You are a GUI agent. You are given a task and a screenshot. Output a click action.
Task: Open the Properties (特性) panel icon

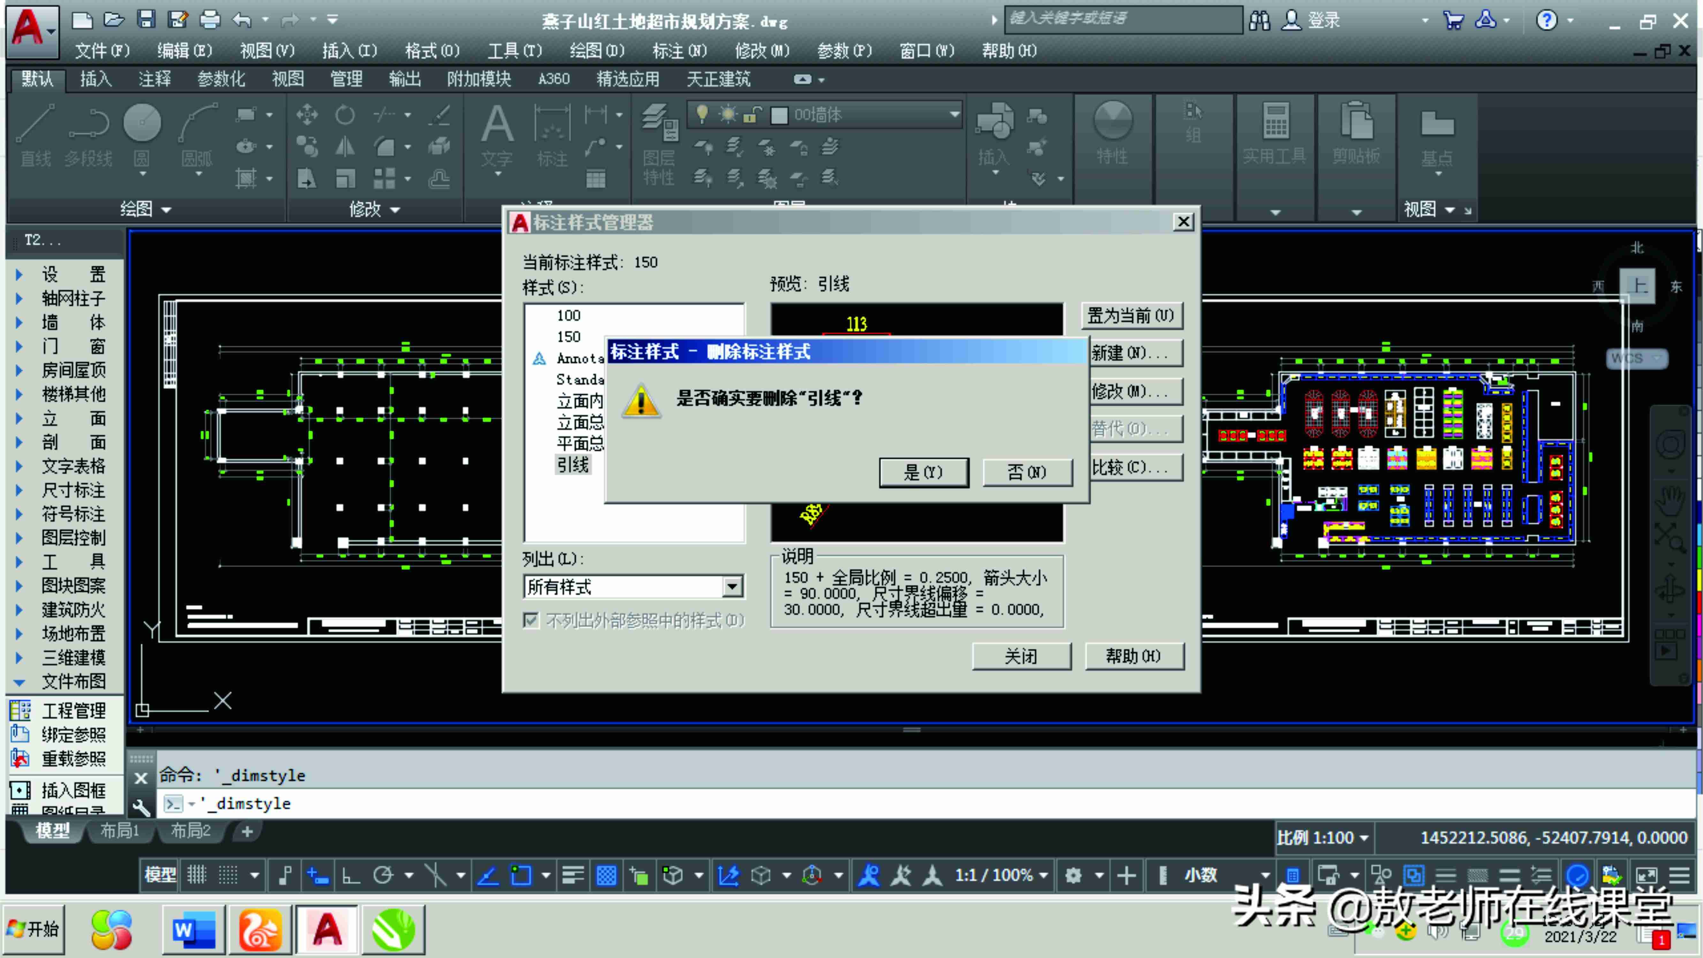coord(1113,132)
